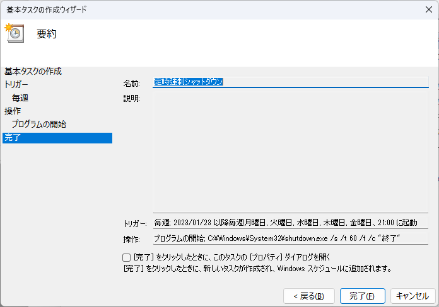Image resolution: width=439 pixels, height=307 pixels.
Task: Click the 基本タスクの作成ウィザード title text
Action: tap(47, 10)
